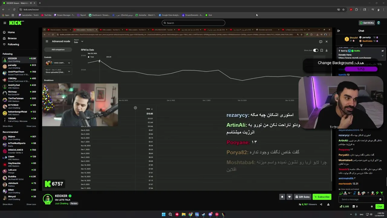This screenshot has height=218, width=387.
Task: Bookmark this page with the star icon
Action: [x=343, y=9]
